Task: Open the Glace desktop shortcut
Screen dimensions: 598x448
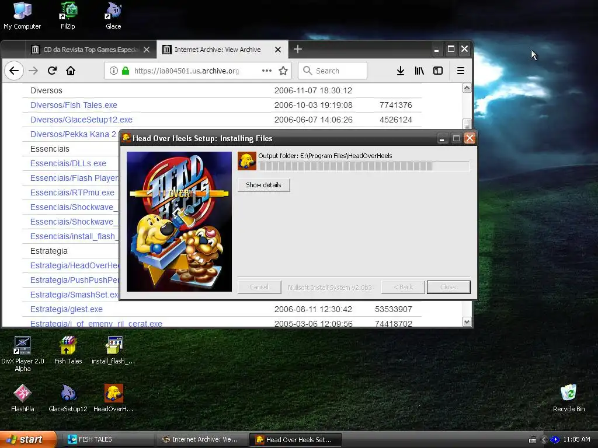Action: tap(113, 15)
